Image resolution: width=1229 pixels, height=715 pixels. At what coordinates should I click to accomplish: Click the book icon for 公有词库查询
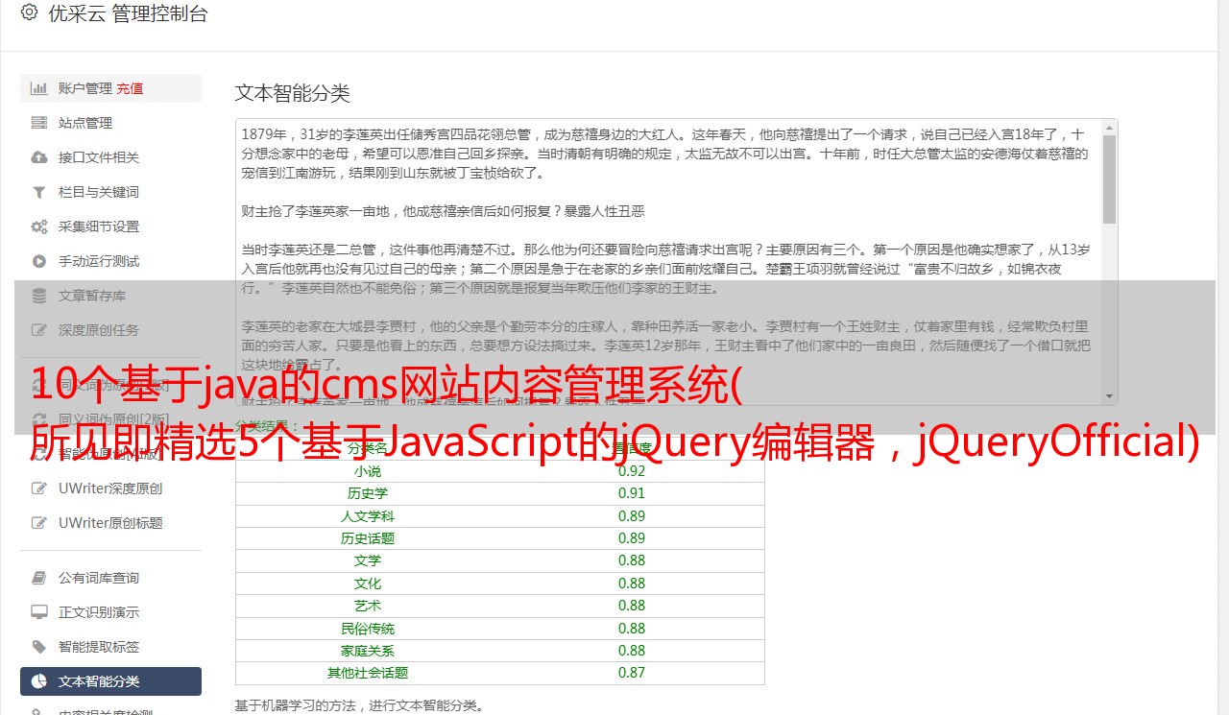(39, 578)
